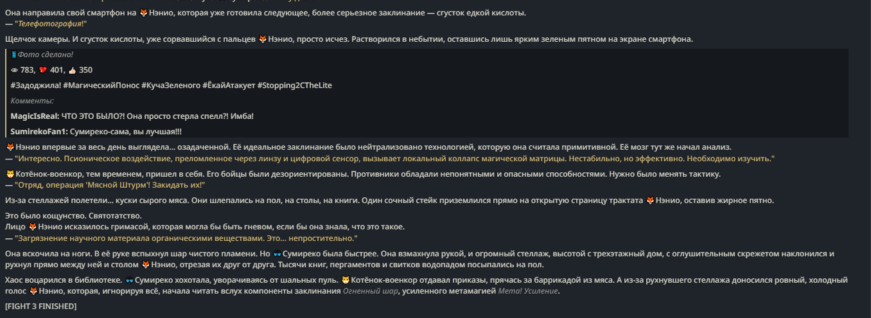Open commenter MagicIsReal's username
Viewport: 871px width, 318px height.
(34, 116)
